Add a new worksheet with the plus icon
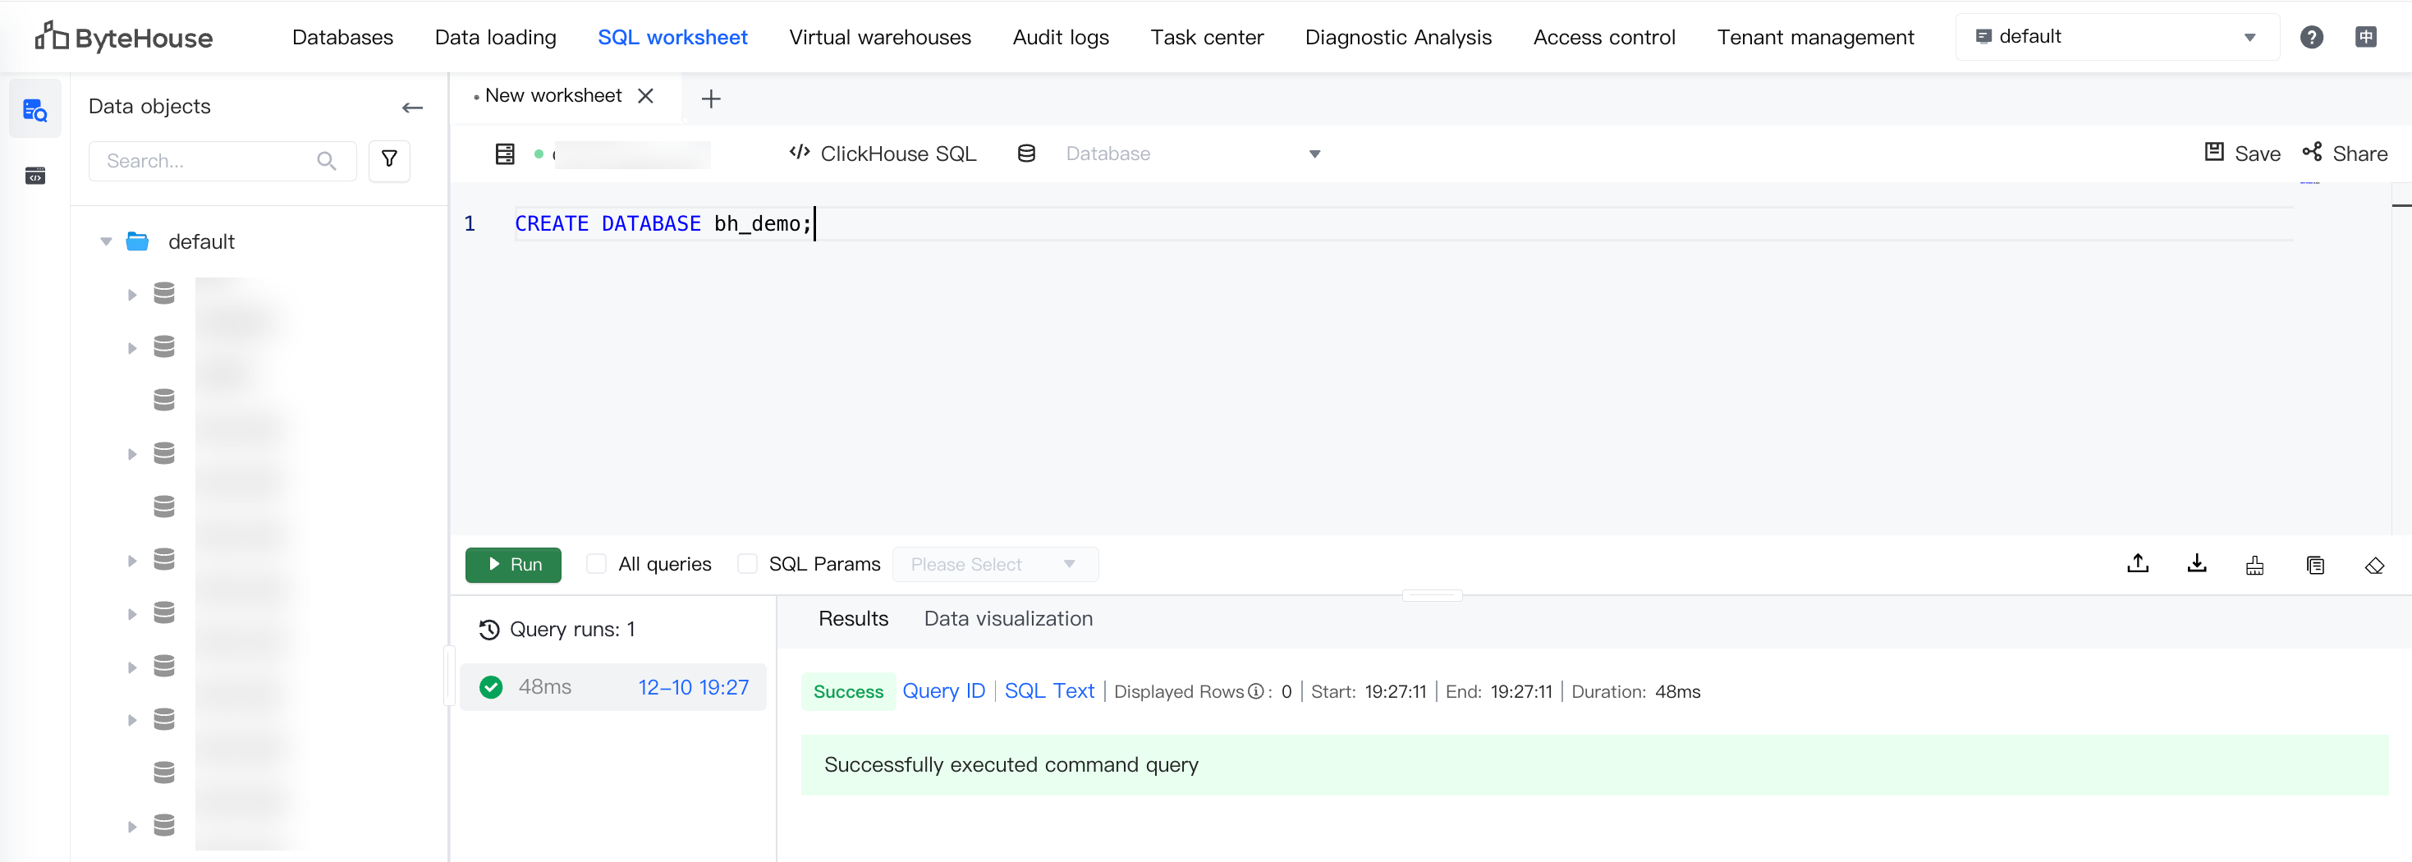The width and height of the screenshot is (2412, 862). click(711, 99)
